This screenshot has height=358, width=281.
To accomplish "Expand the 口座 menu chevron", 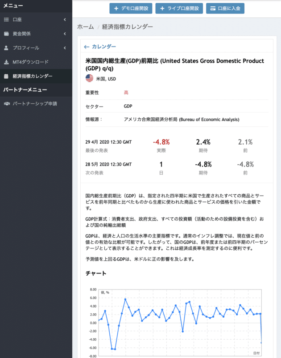I will 65,20.
